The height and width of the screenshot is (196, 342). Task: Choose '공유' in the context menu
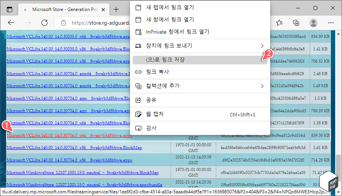[x=200, y=100]
